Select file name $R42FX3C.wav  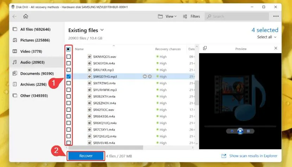click(104, 110)
